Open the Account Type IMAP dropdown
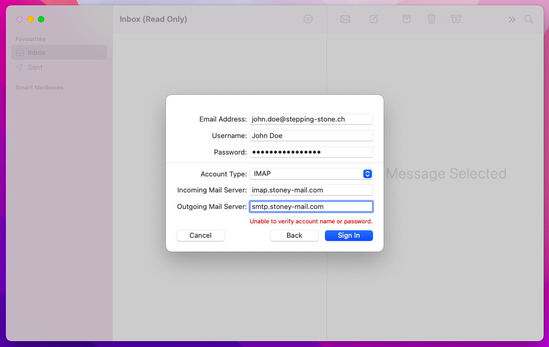The width and height of the screenshot is (549, 347). (311, 174)
